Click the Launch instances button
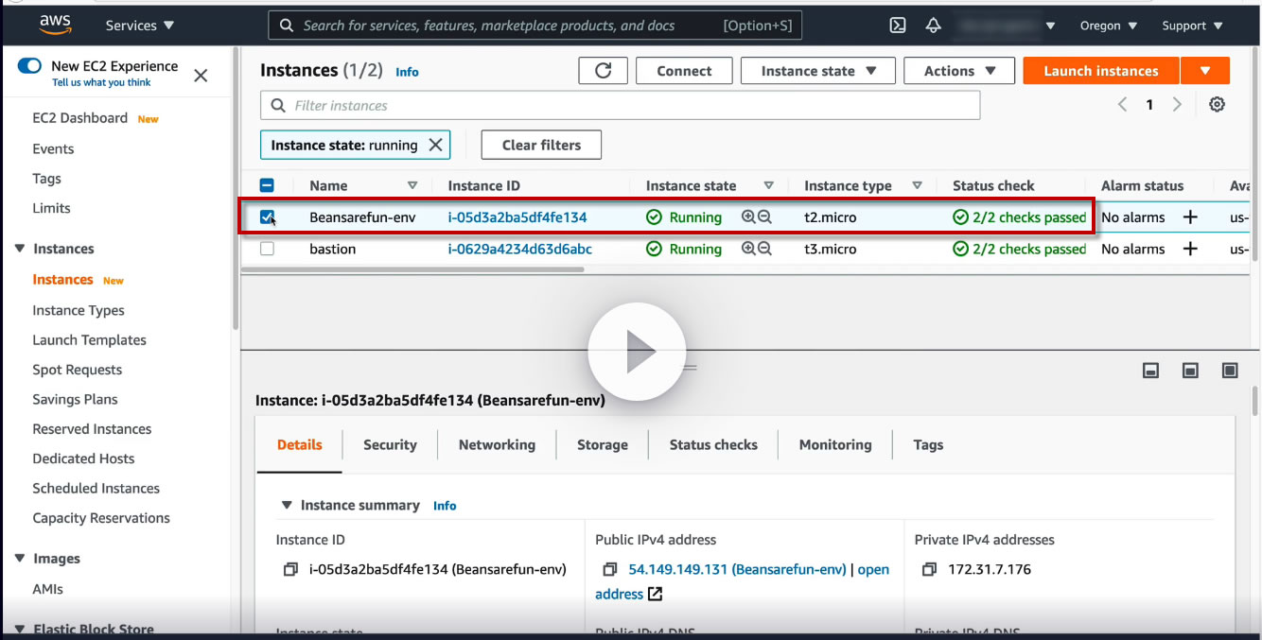 pos(1101,71)
